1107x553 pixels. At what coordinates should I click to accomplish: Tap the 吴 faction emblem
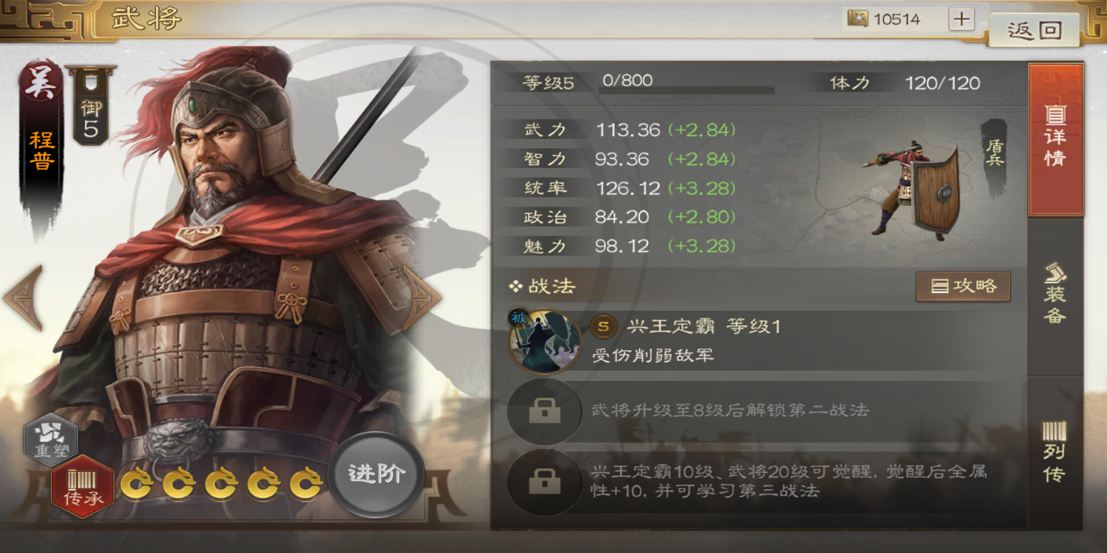click(42, 83)
